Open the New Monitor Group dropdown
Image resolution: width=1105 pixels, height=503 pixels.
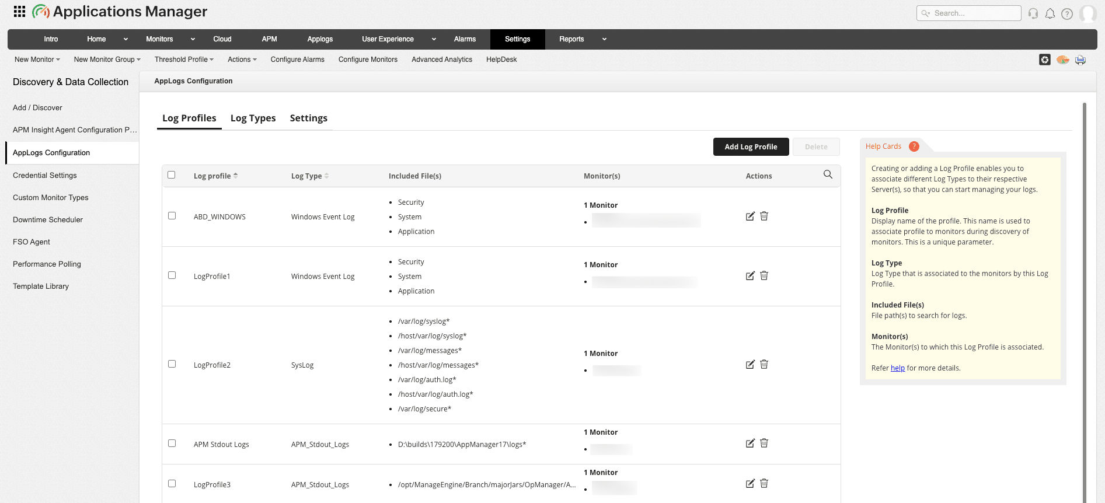pyautogui.click(x=107, y=60)
